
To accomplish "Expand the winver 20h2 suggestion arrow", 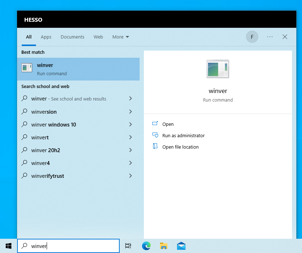I will 131,150.
